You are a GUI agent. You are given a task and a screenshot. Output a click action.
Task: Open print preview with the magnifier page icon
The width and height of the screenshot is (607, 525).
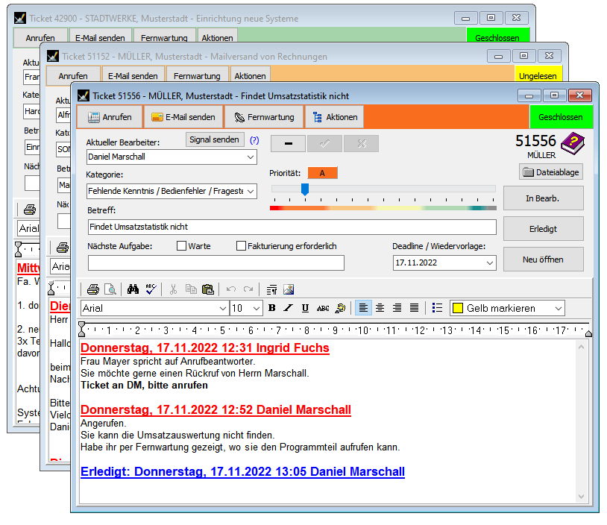110,289
